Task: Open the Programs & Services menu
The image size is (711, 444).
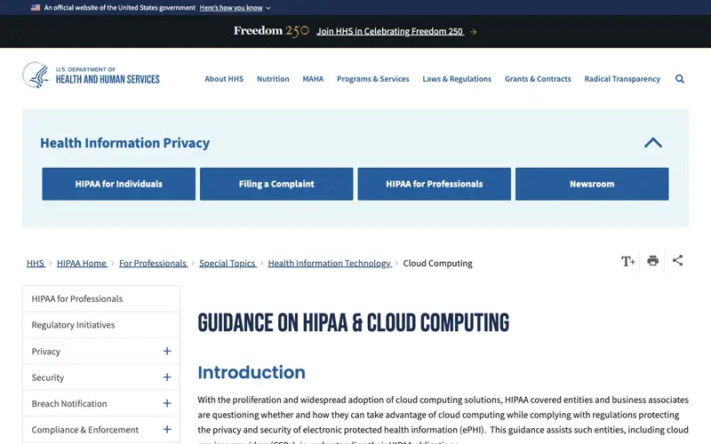Action: click(x=372, y=79)
